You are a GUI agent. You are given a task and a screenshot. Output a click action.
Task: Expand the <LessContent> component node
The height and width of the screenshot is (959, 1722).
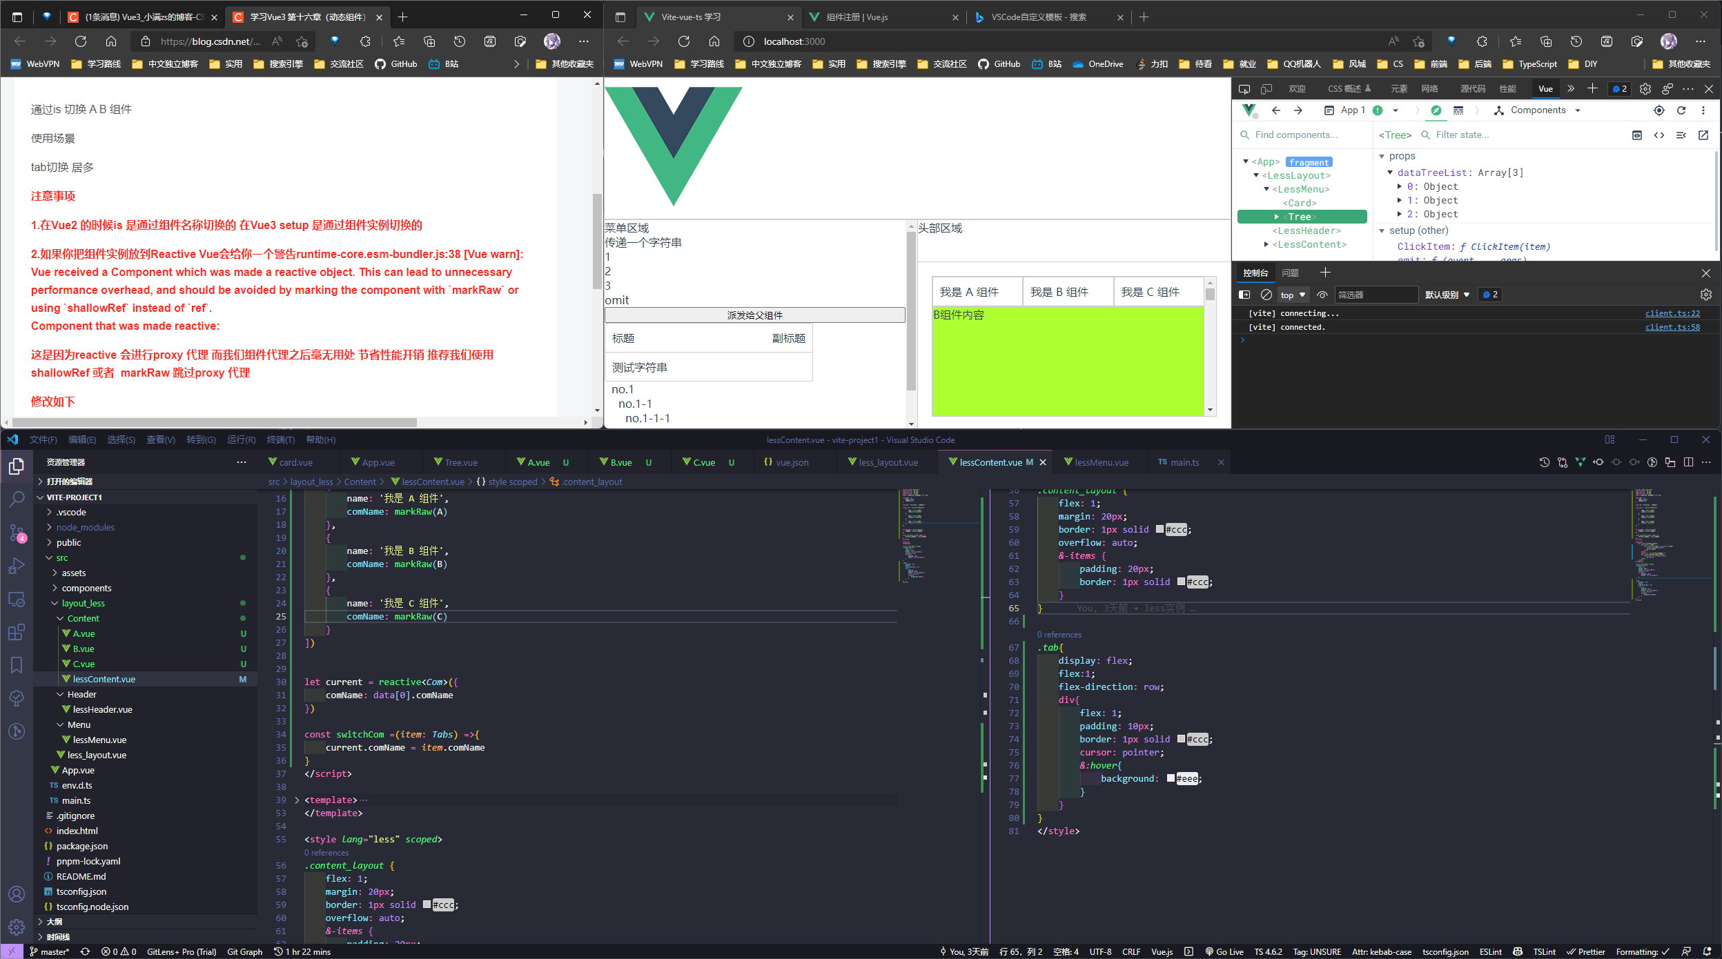click(1266, 245)
